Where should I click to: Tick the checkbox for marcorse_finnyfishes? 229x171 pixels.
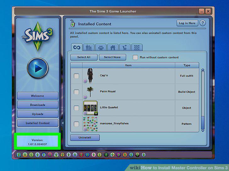[76, 124]
